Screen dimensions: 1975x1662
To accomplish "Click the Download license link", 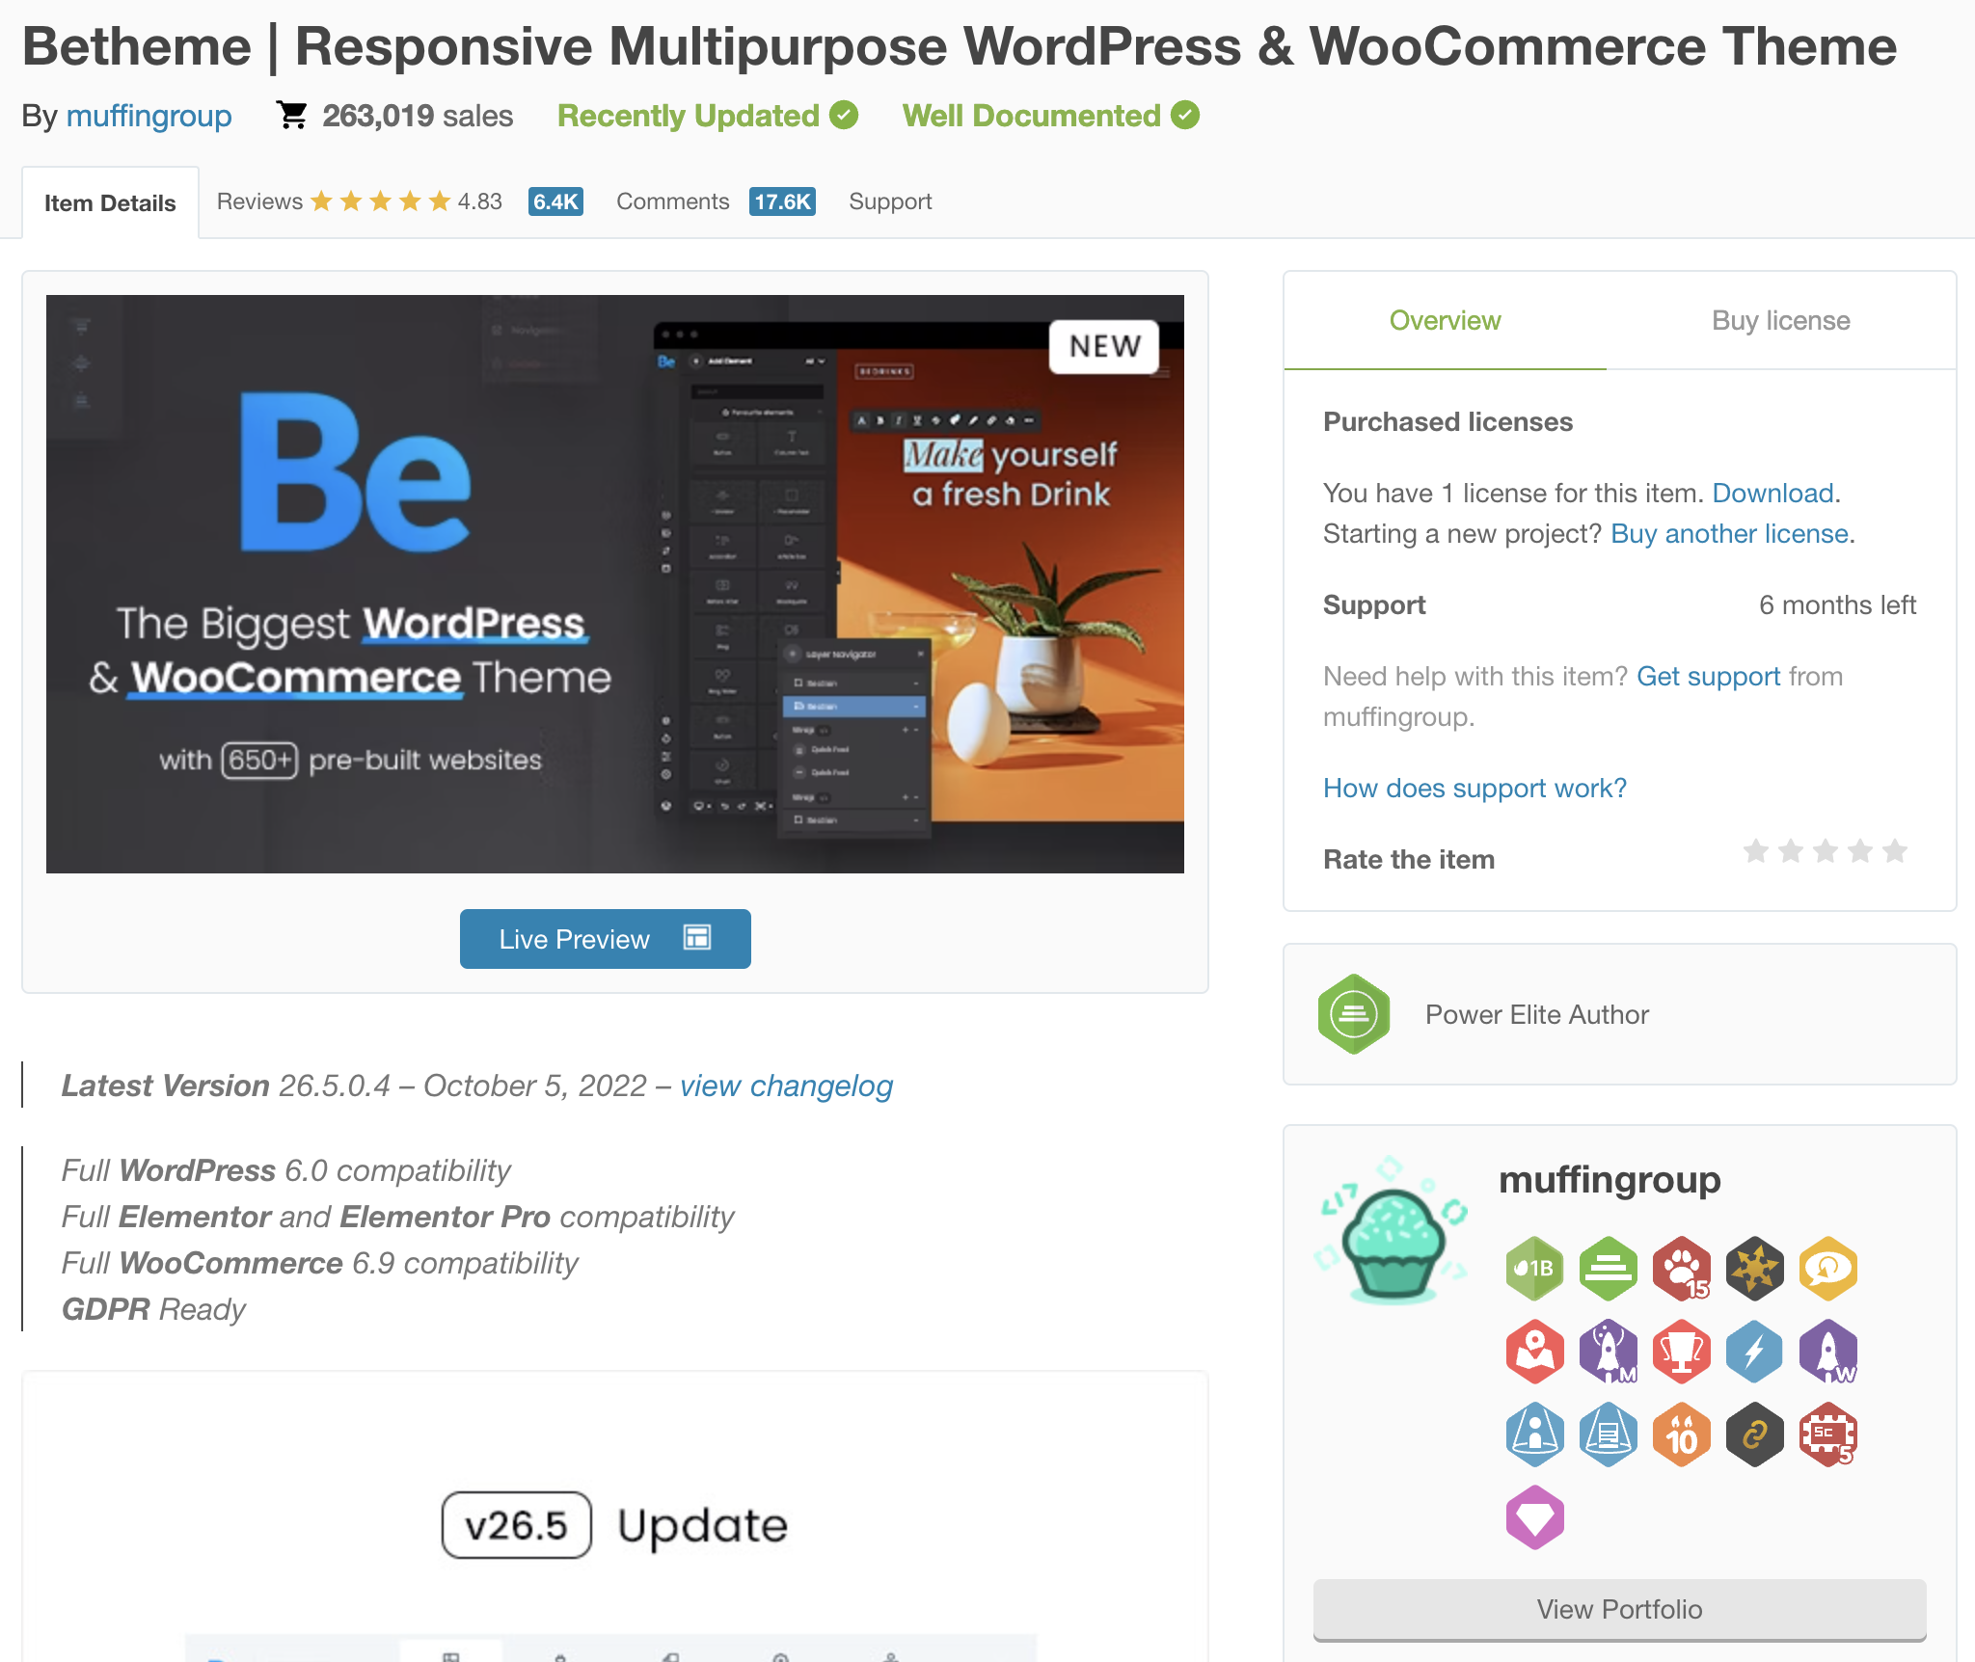I will coord(1772,493).
